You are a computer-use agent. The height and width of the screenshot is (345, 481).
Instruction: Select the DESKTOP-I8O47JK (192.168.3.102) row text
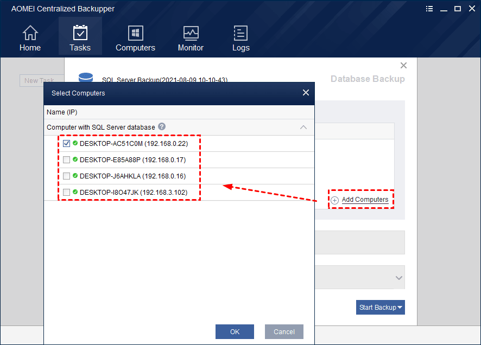[x=134, y=192]
